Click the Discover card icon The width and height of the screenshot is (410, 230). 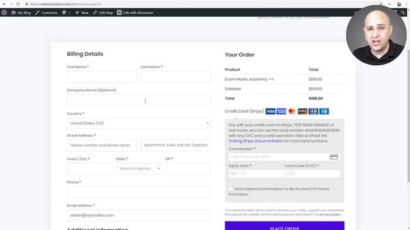coord(302,111)
